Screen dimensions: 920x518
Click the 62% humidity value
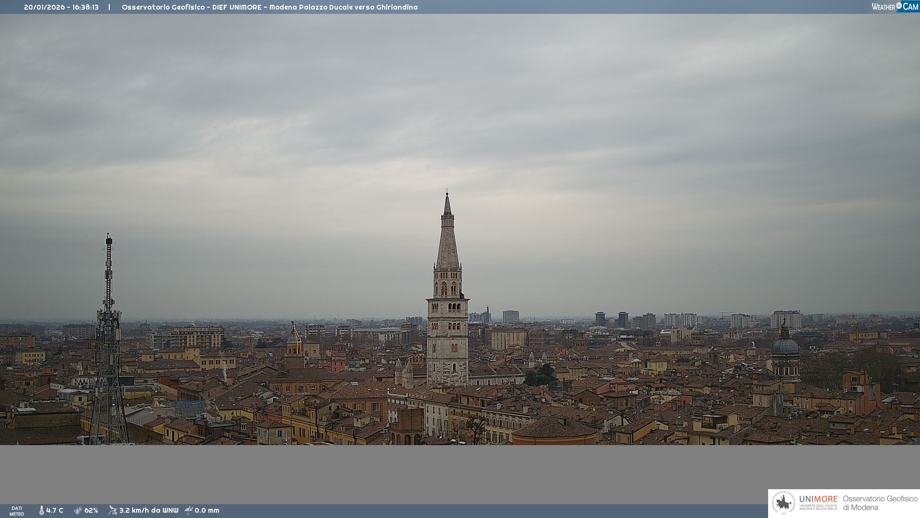[x=91, y=510]
